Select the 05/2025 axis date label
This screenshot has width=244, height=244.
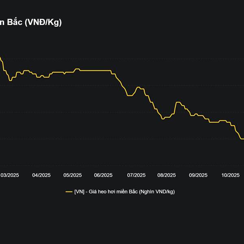(x=72, y=175)
